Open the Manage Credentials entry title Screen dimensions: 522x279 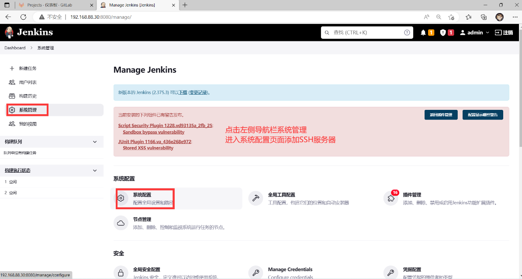point(290,269)
